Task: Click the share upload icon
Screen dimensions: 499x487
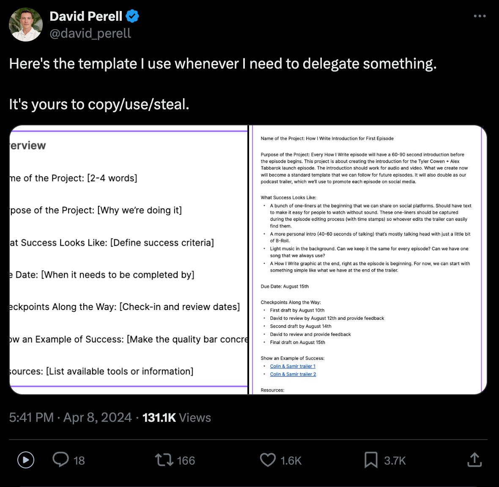Action: tap(474, 460)
